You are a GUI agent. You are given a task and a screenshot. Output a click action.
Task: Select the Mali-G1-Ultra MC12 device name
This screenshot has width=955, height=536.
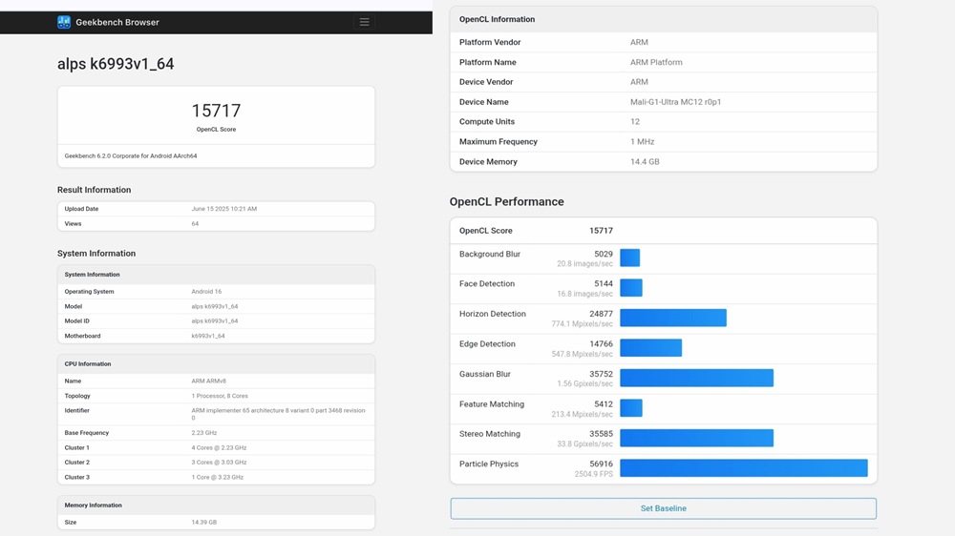point(675,102)
